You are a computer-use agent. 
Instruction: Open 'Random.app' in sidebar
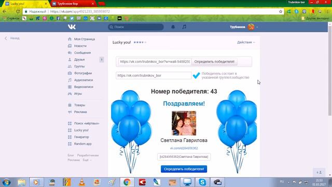(83, 144)
